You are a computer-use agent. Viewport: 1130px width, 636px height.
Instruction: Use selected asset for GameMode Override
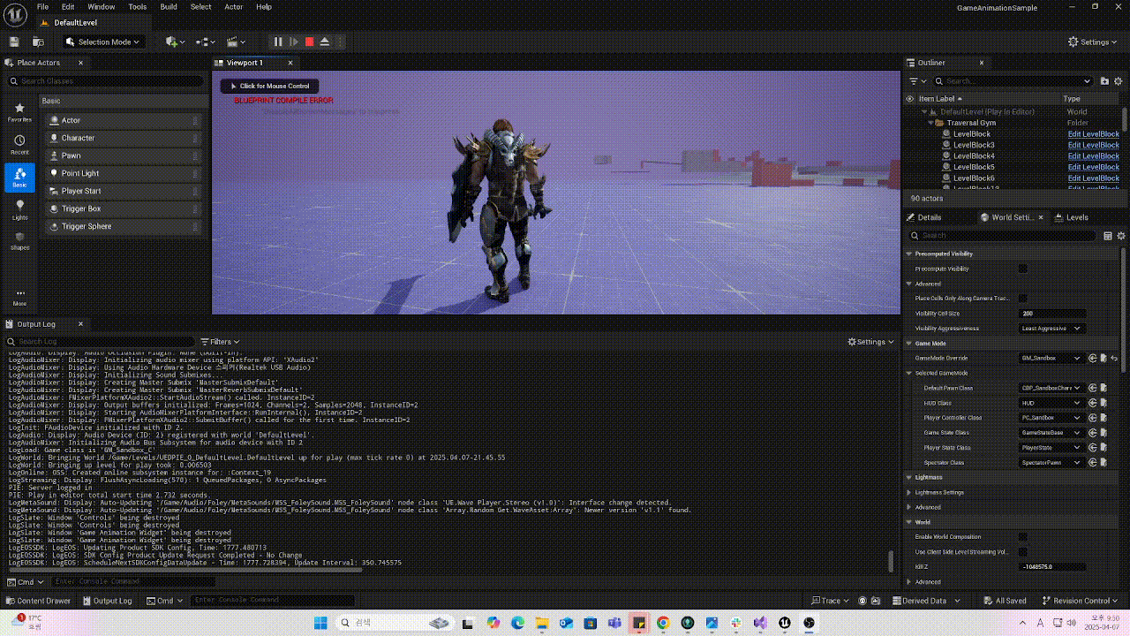pyautogui.click(x=1093, y=358)
